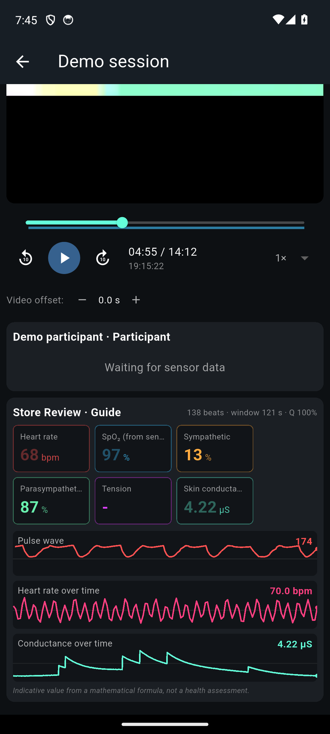The width and height of the screenshot is (330, 734).
Task: Select the Parasympathetic metric tile
Action: [51, 501]
